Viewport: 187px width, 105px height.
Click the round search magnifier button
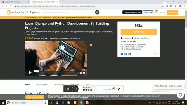coord(97,12)
